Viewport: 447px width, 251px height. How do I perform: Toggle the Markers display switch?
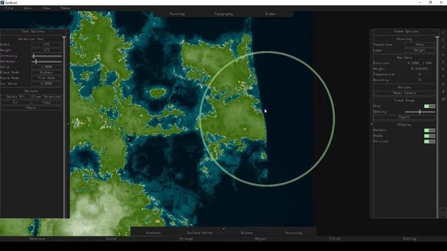point(430,130)
